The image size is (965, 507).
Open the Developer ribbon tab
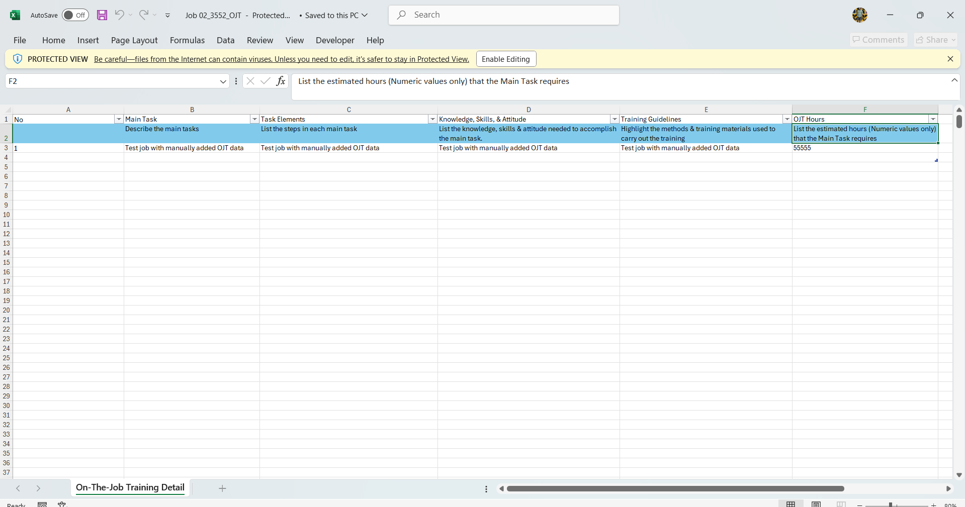click(335, 40)
